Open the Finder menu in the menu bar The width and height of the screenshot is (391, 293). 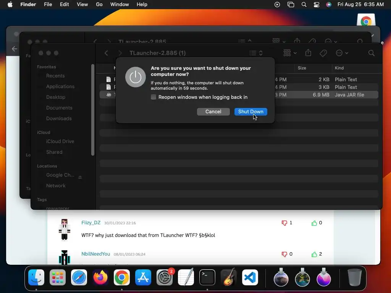pyautogui.click(x=28, y=5)
